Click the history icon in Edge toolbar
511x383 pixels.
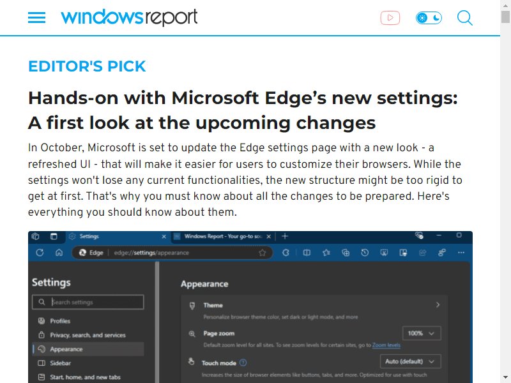[x=365, y=252]
